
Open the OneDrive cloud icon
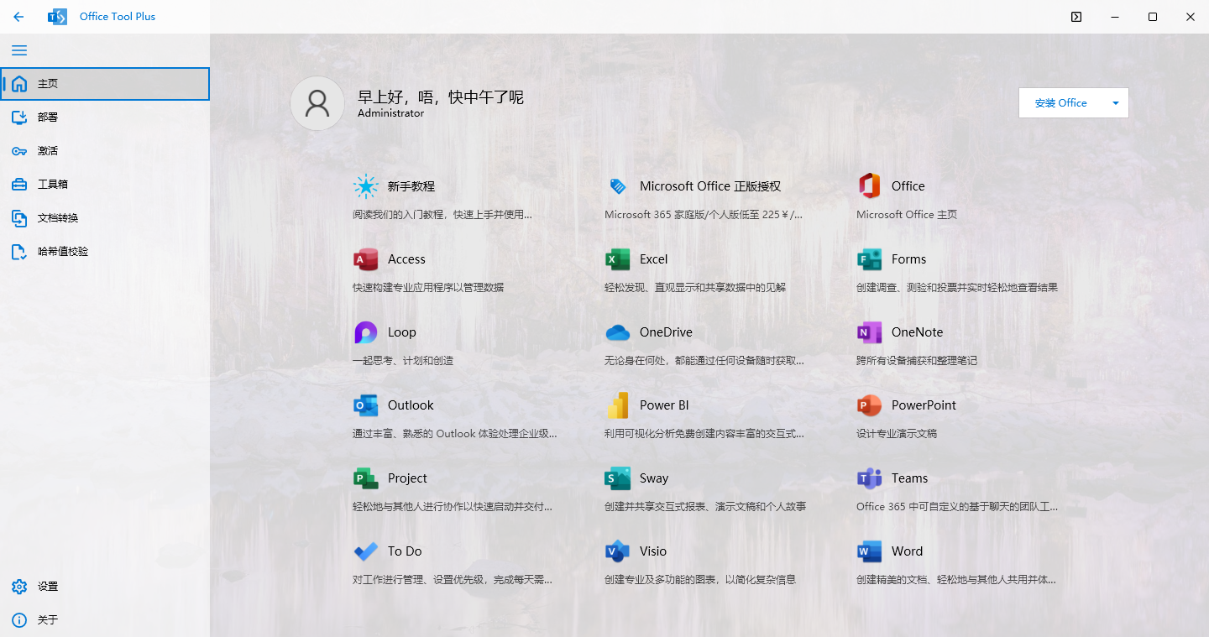pos(617,333)
